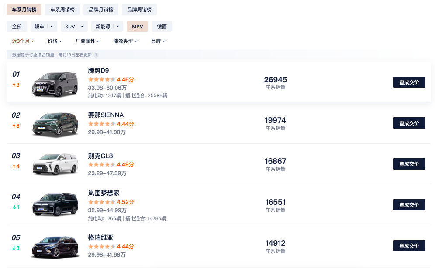Click the 26945 sales figure
Viewport: 435px width, 268px height.
point(276,80)
